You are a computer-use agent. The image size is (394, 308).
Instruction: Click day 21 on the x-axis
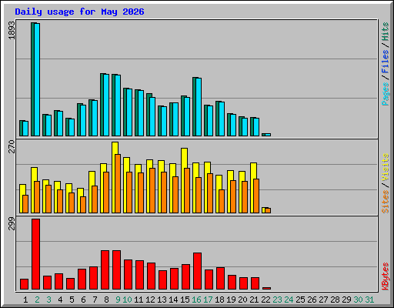tap(254, 300)
